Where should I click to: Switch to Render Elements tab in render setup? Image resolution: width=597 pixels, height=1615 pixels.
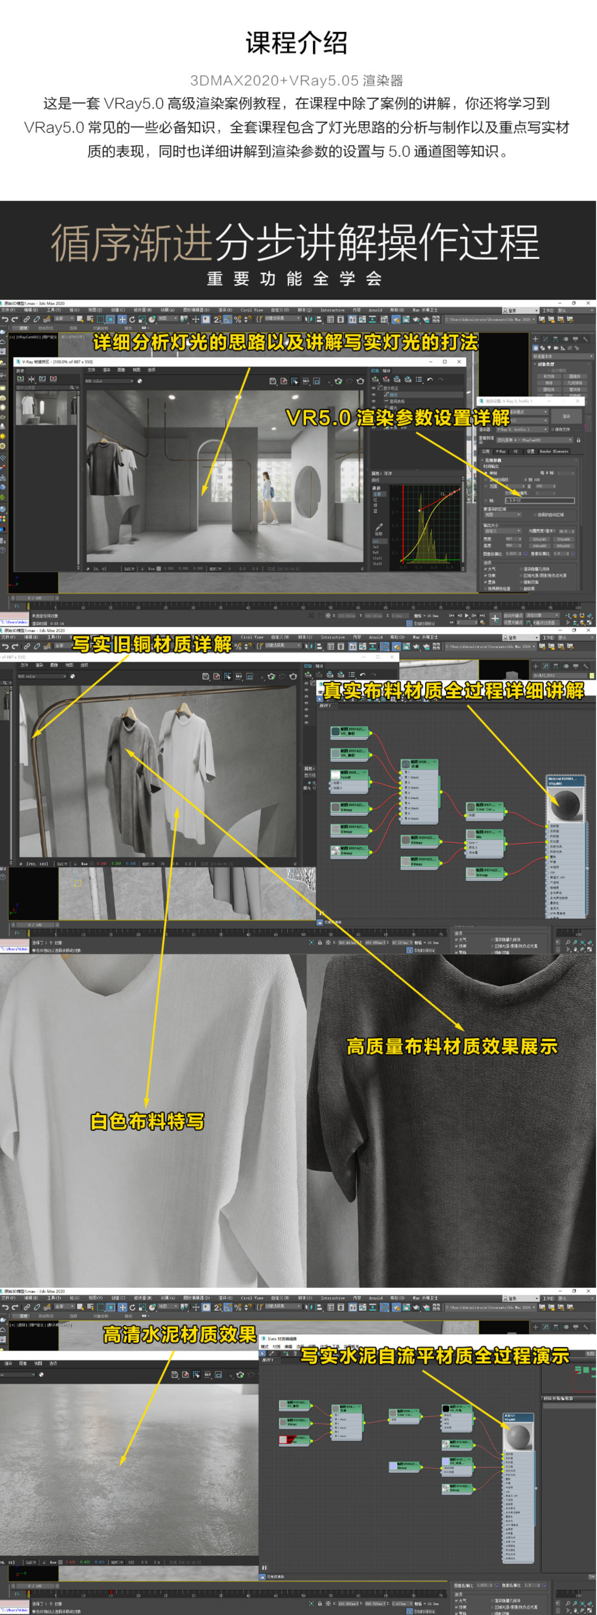click(x=554, y=451)
